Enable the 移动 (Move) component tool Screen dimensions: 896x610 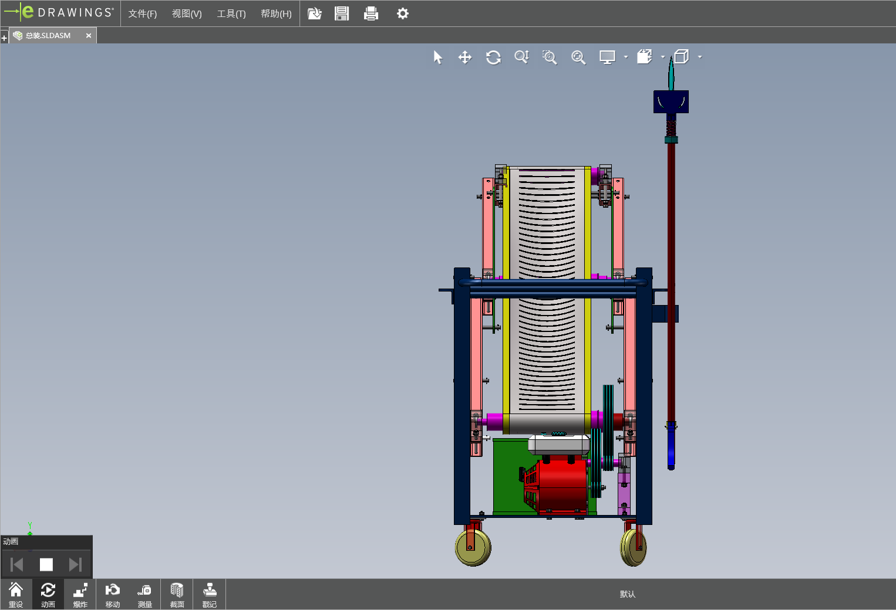pyautogui.click(x=112, y=595)
